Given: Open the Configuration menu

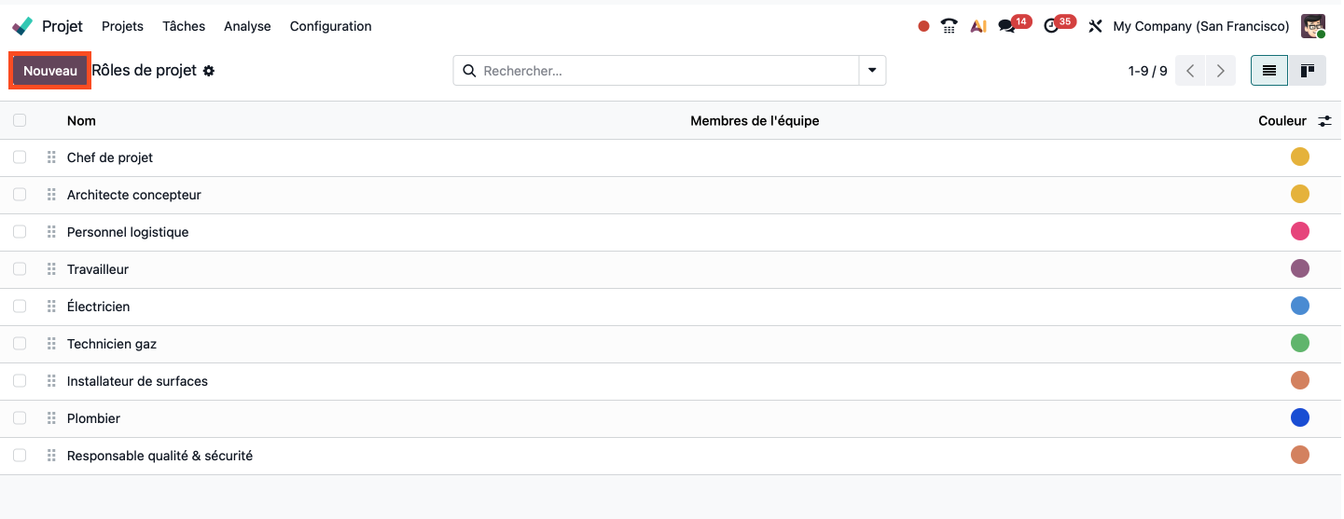Looking at the screenshot, I should (330, 26).
